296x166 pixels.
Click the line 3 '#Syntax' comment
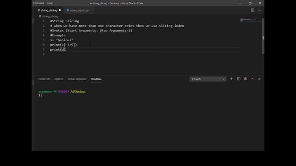point(91,30)
